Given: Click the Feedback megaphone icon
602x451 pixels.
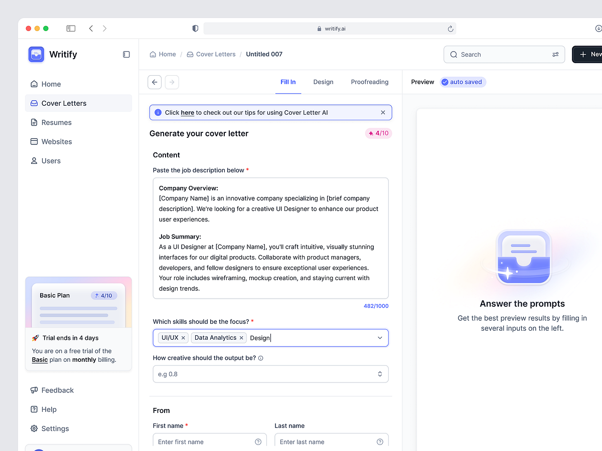Looking at the screenshot, I should (x=34, y=390).
